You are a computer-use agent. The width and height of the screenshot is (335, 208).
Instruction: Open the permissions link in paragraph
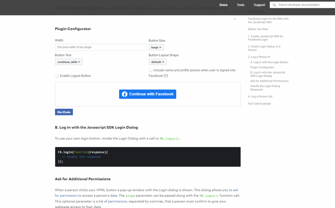pos(118,201)
